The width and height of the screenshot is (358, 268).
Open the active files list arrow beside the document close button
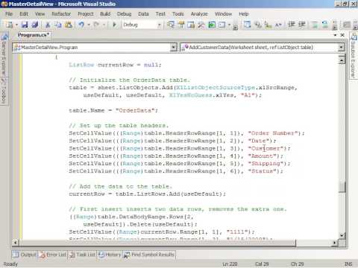coord(335,35)
